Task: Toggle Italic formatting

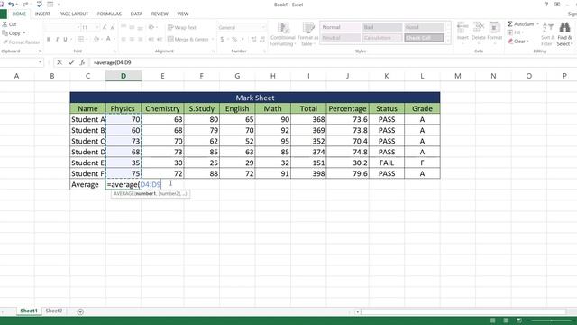Action: pyautogui.click(x=57, y=40)
